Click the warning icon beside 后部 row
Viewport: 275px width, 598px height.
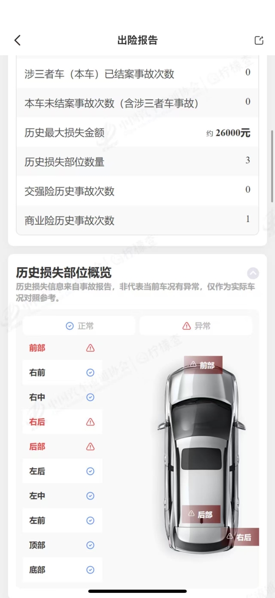(x=90, y=447)
